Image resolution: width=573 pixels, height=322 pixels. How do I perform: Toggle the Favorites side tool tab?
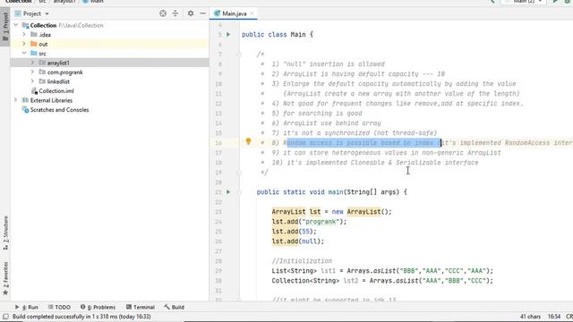[x=5, y=278]
